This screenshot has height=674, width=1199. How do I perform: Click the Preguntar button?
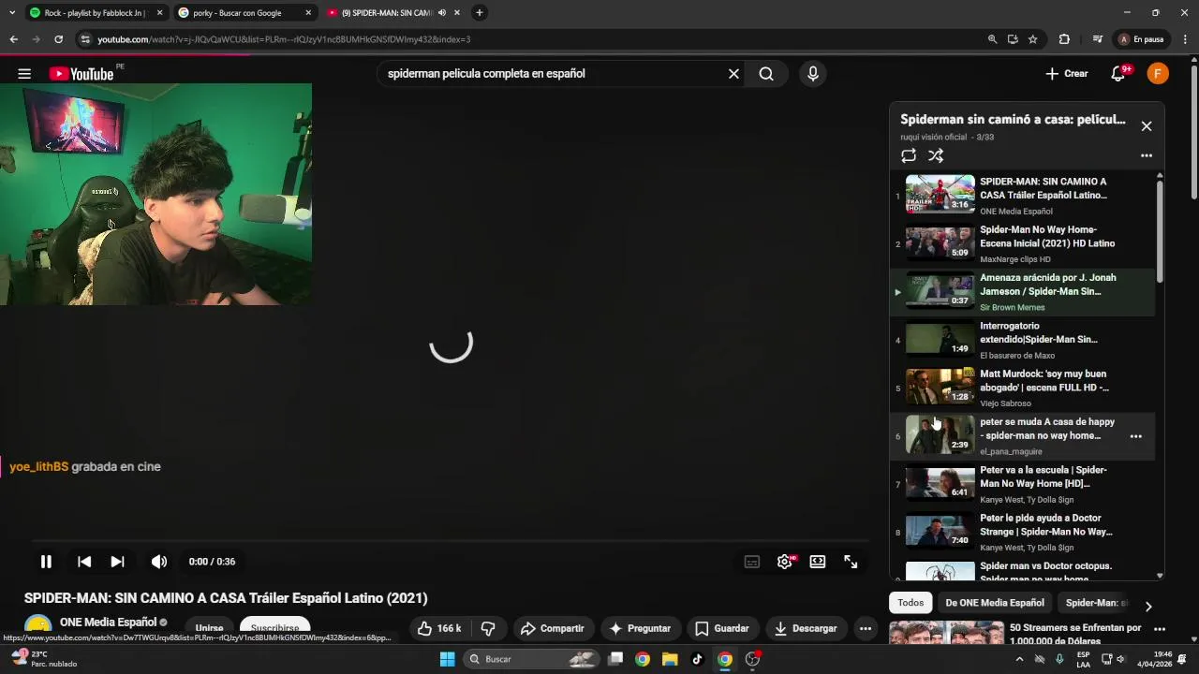tap(640, 628)
